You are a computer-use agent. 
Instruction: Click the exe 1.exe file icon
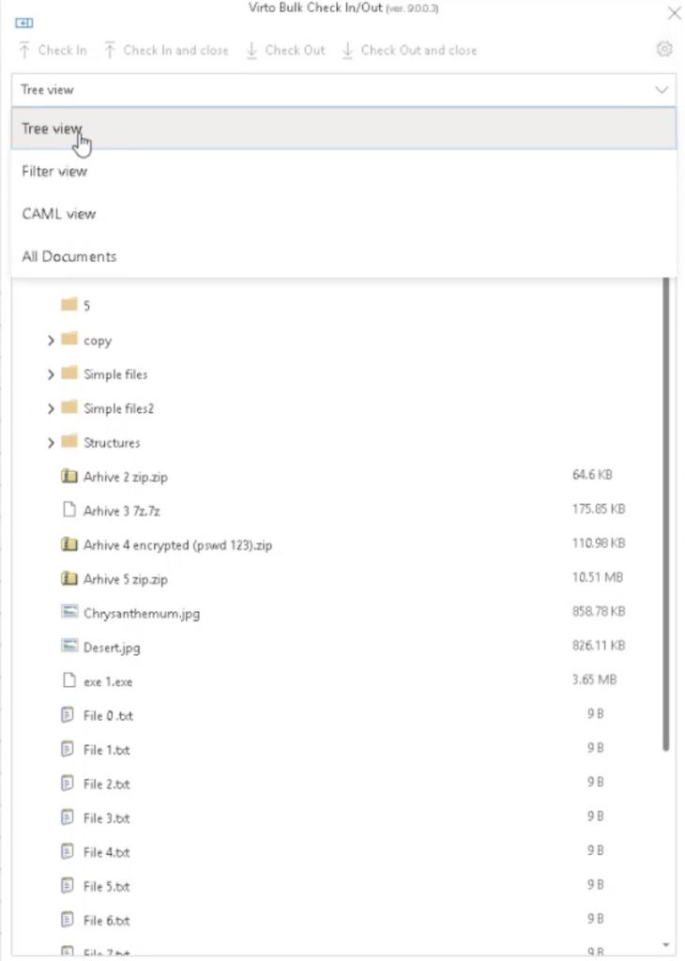pos(69,680)
